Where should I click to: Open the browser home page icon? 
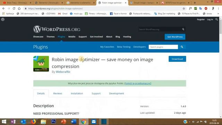[x=19, y=8]
